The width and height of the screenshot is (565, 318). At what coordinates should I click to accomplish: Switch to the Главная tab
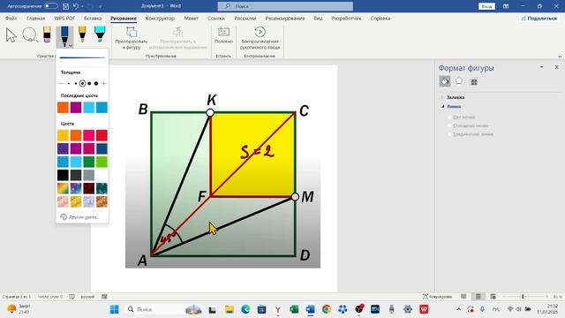point(35,18)
